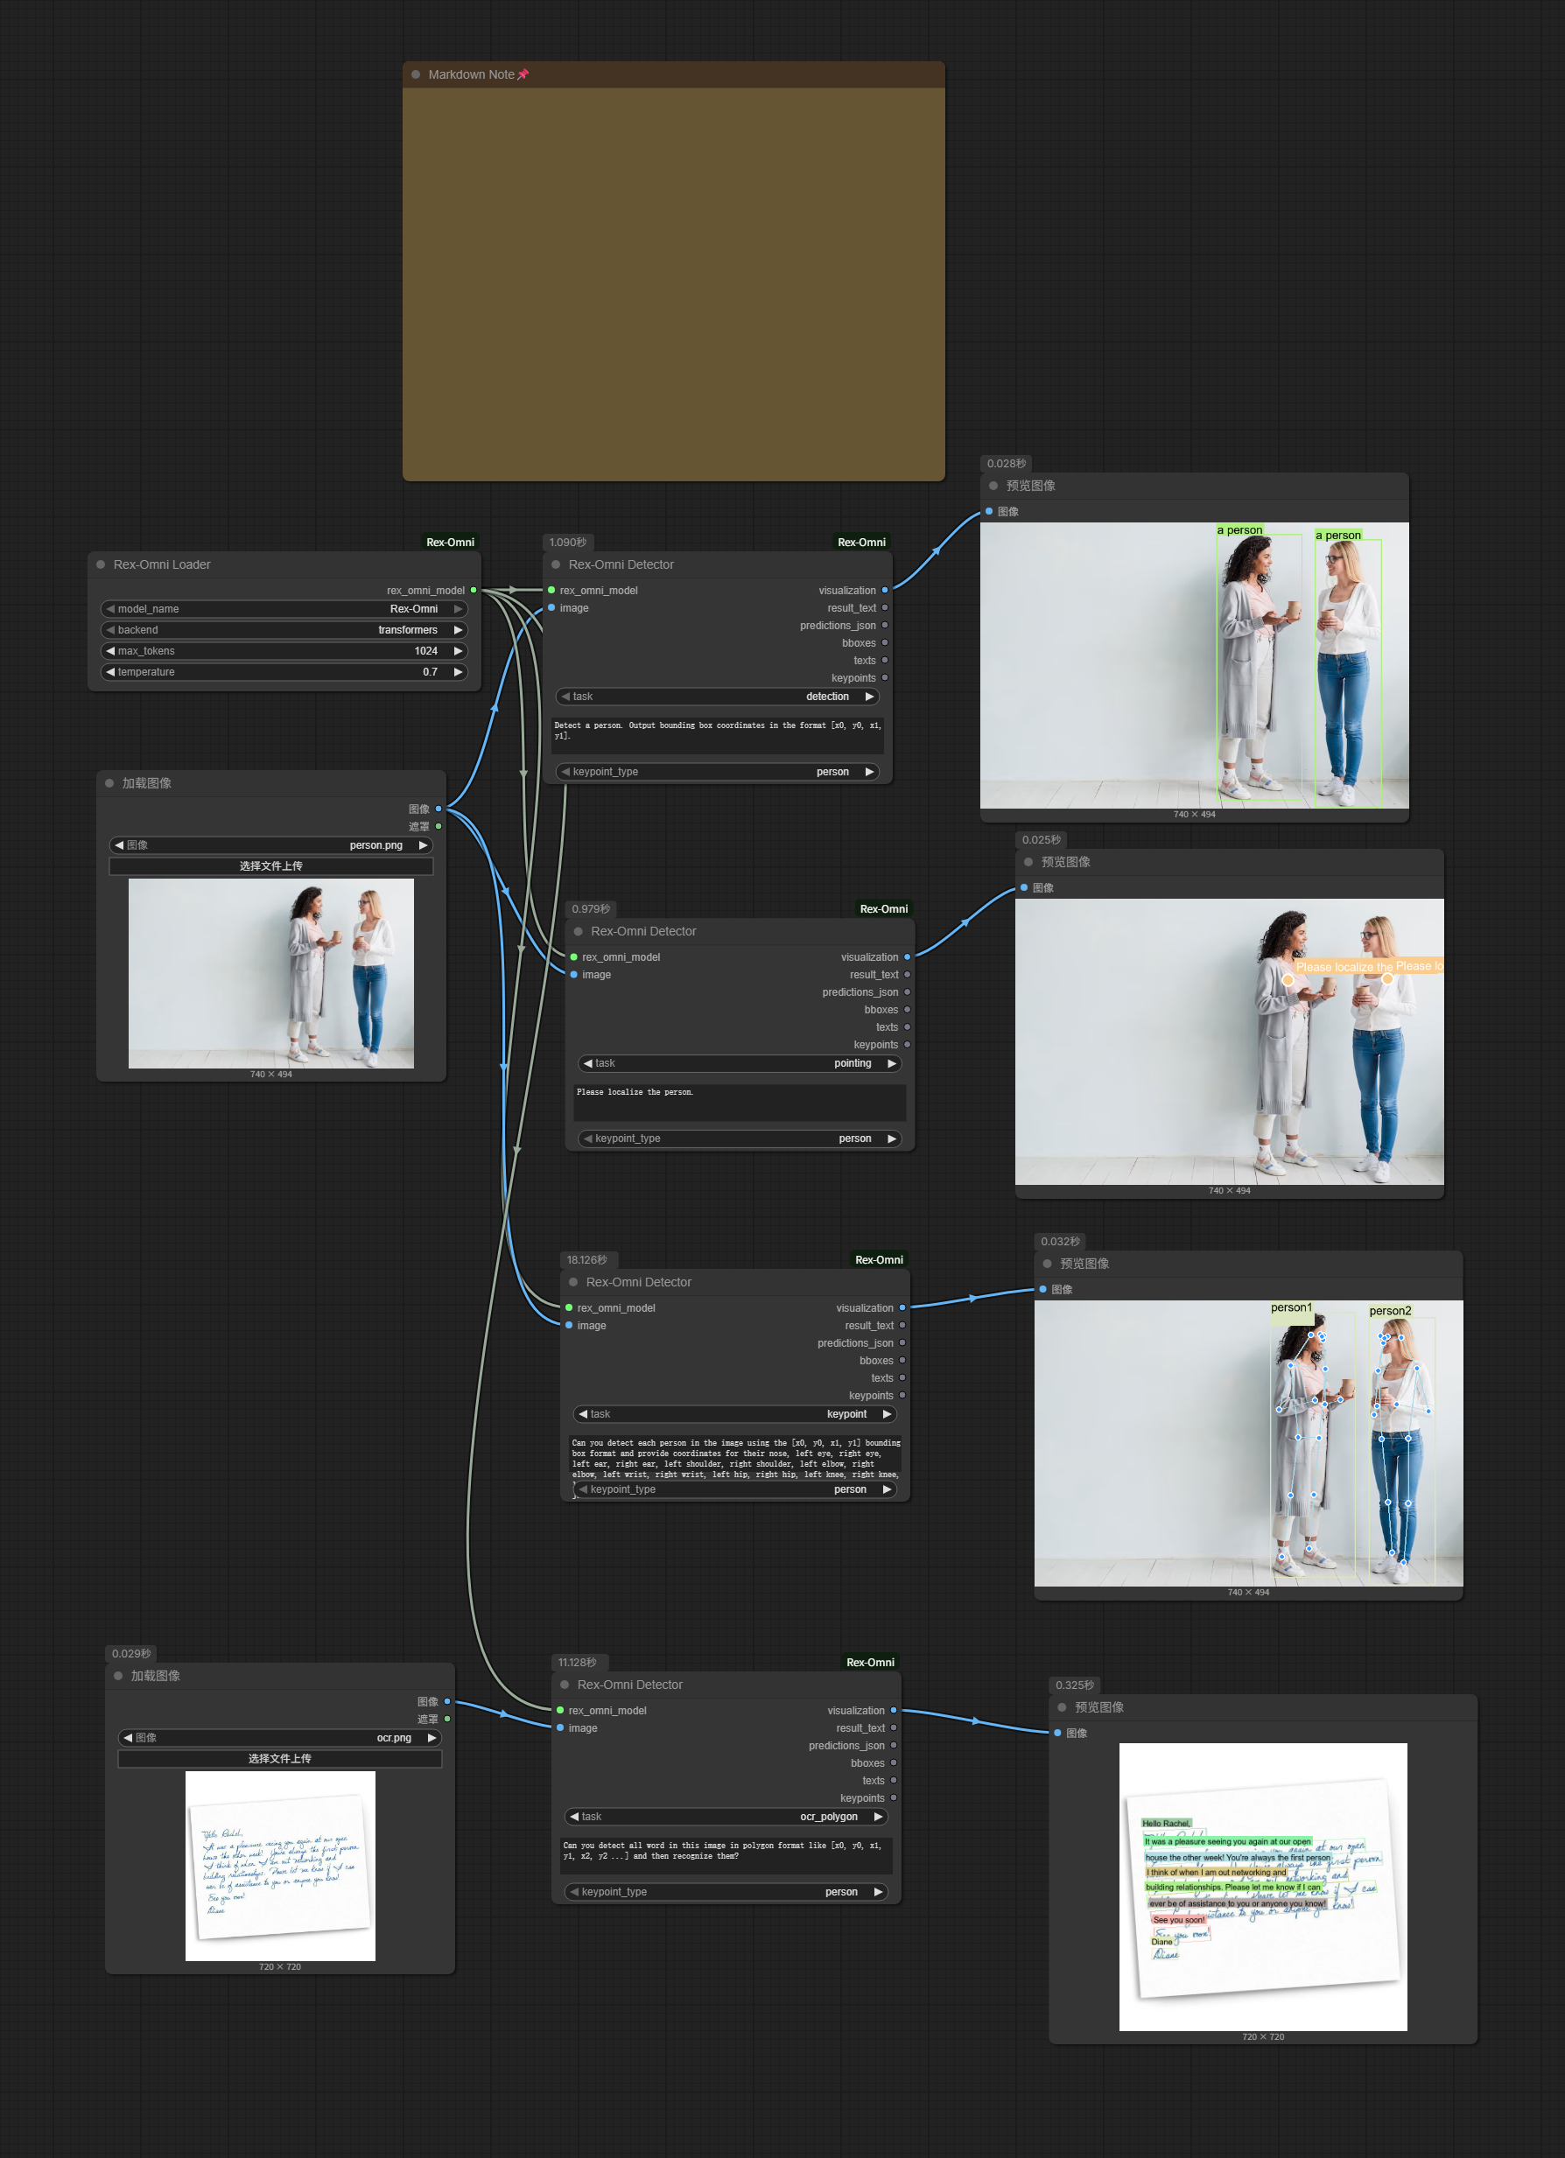This screenshot has height=2158, width=1565.
Task: Open the model_name combo showing Rex-Omni
Action: click(284, 609)
